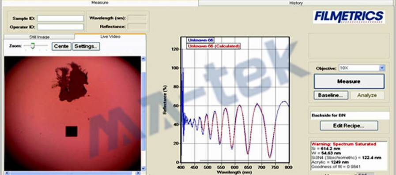
Task: Select the Still Image tab
Action: (39, 37)
